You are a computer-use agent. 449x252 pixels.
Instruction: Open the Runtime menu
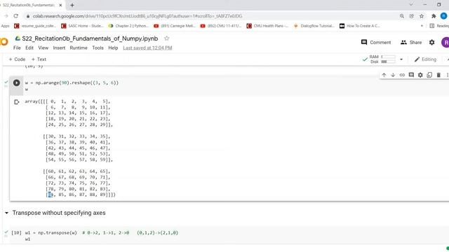(79, 48)
